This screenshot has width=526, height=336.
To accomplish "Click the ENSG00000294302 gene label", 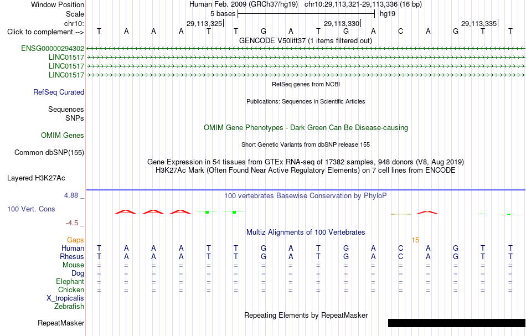I will (x=53, y=48).
